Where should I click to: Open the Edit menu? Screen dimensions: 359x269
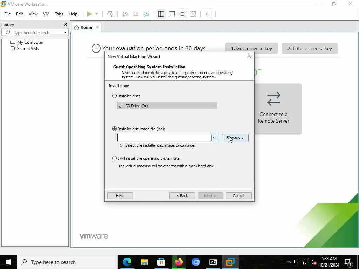coord(20,14)
